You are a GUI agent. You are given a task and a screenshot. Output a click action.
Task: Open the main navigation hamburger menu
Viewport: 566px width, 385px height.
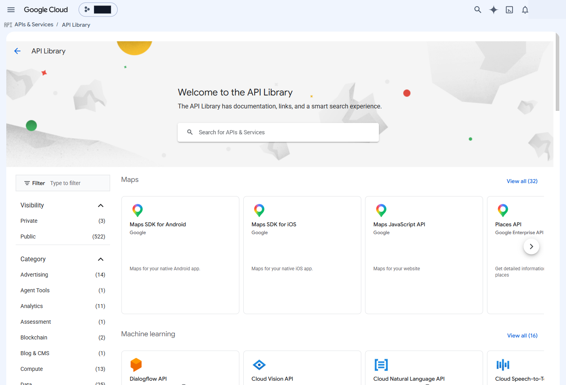point(11,10)
